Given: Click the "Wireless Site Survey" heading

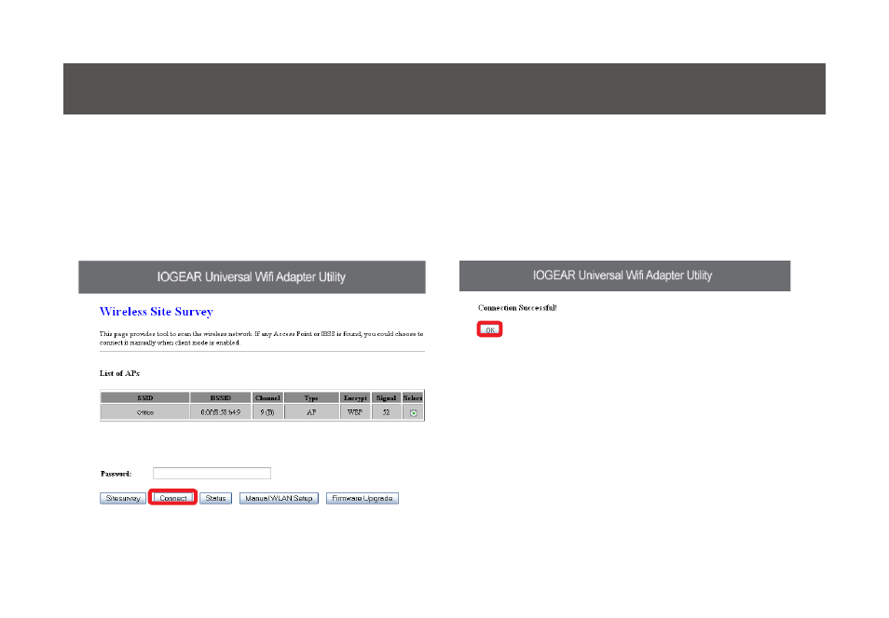Looking at the screenshot, I should 157,312.
